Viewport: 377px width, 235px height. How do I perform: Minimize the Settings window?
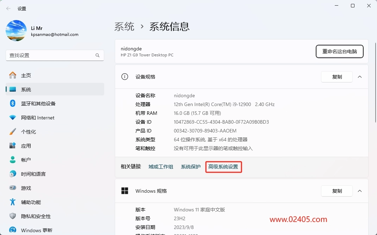click(x=337, y=6)
